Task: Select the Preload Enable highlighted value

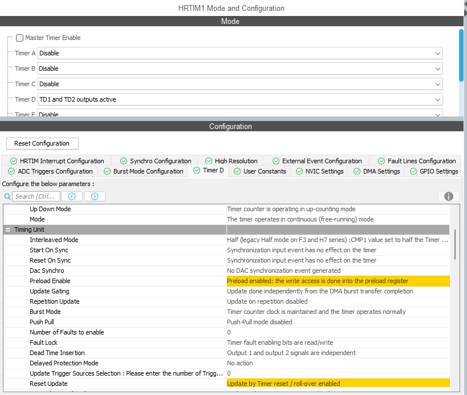Action: click(338, 281)
